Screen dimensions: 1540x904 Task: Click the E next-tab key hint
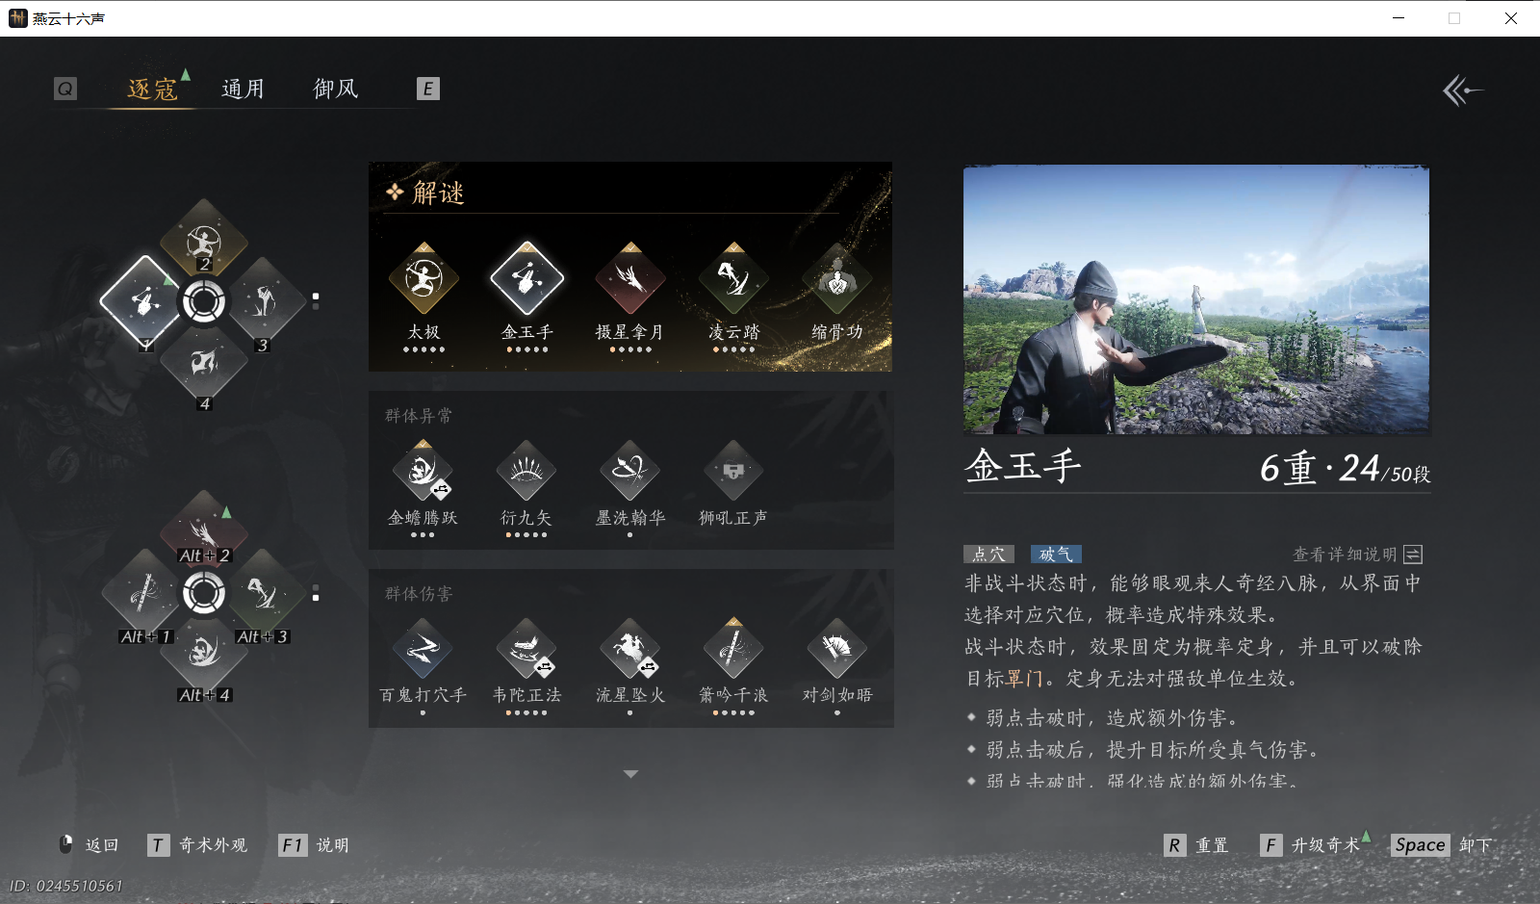pos(427,89)
